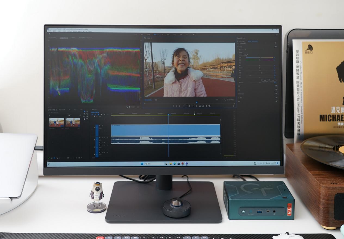Open the playback resolution dropdown
The height and width of the screenshot is (239, 344).
pos(217,100)
